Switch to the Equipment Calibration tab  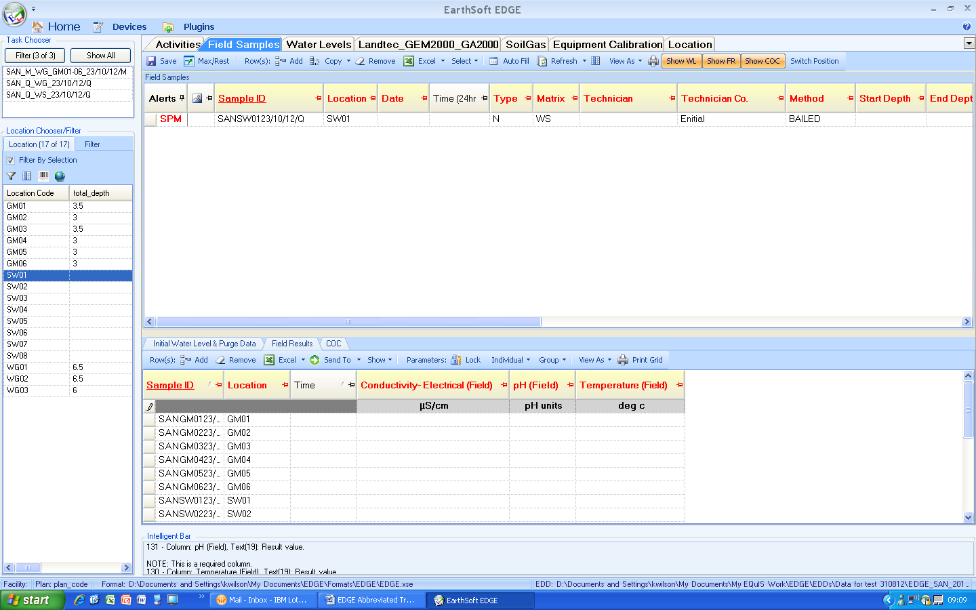point(607,45)
